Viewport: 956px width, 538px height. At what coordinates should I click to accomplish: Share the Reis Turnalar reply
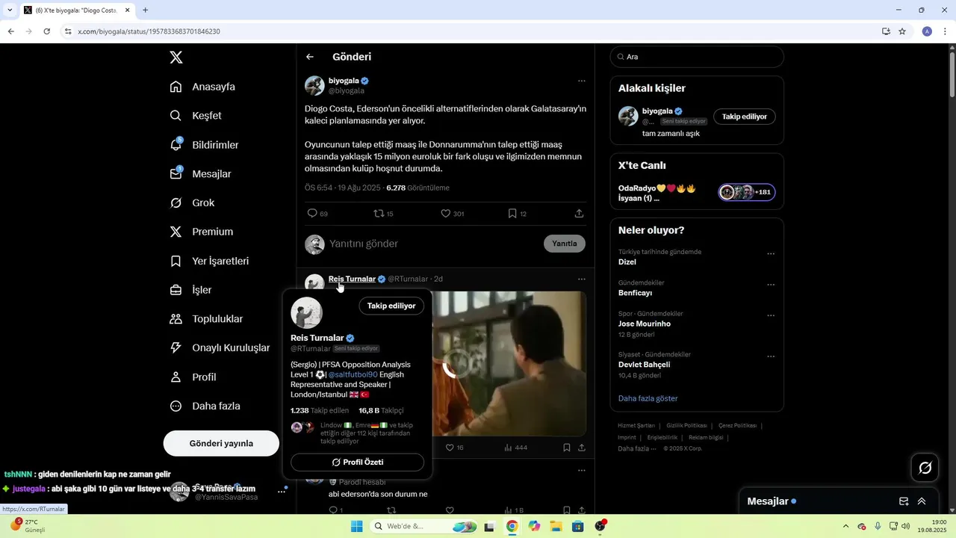tap(581, 448)
